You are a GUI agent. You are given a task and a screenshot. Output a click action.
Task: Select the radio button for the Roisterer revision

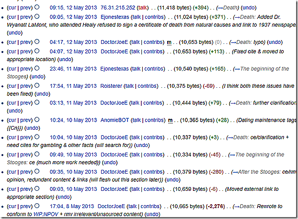[37, 85]
